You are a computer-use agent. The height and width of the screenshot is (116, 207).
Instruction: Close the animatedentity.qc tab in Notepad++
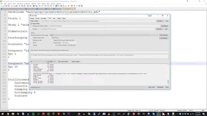(74, 9)
